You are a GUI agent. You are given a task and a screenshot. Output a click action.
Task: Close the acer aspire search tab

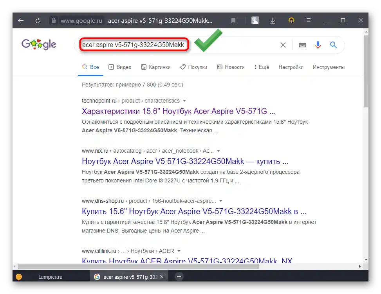coord(162,277)
